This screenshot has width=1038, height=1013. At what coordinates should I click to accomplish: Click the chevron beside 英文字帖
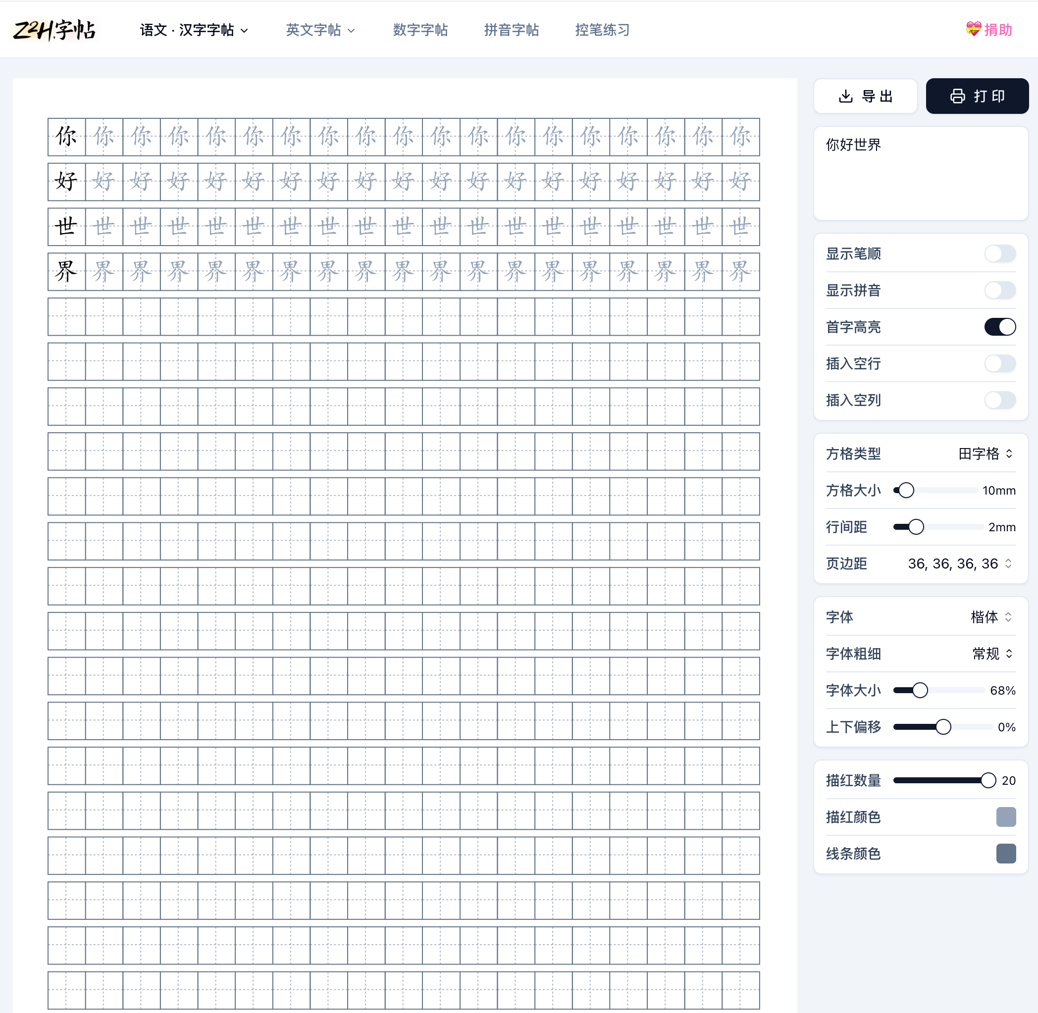351,31
